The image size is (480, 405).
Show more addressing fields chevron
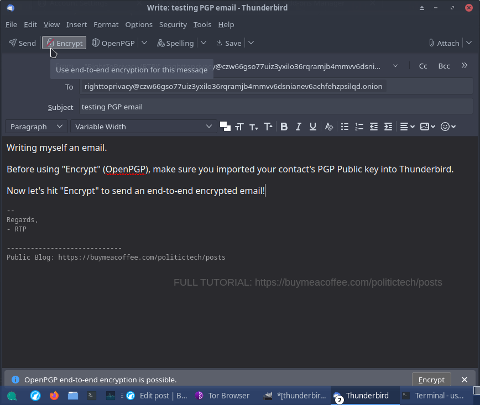click(465, 65)
